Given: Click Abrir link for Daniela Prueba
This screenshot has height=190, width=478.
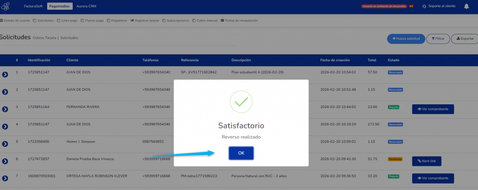Looking at the screenshot, I should click(426, 161).
